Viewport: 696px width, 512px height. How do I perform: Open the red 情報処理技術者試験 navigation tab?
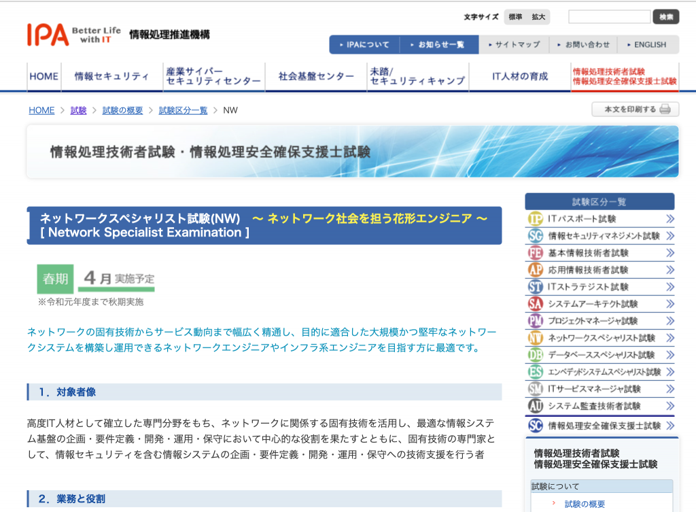click(625, 76)
